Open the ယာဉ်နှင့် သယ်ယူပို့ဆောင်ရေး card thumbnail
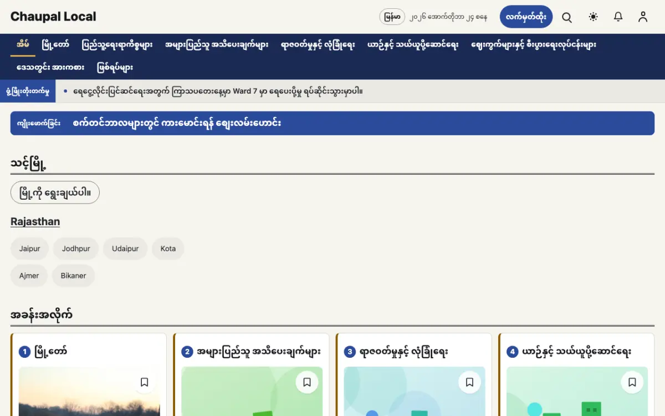665x416 pixels. [x=577, y=391]
